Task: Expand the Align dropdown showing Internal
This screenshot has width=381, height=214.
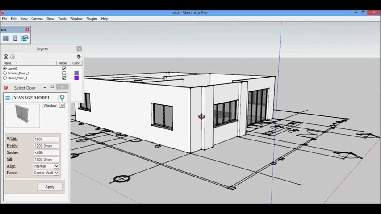Action: 56,166
